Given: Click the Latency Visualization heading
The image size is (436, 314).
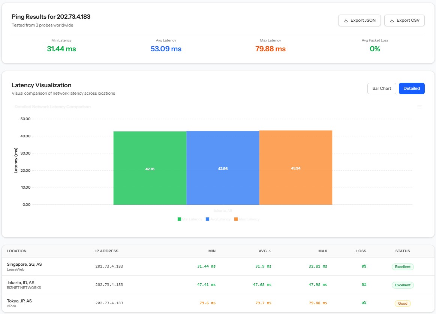Looking at the screenshot, I should [42, 85].
